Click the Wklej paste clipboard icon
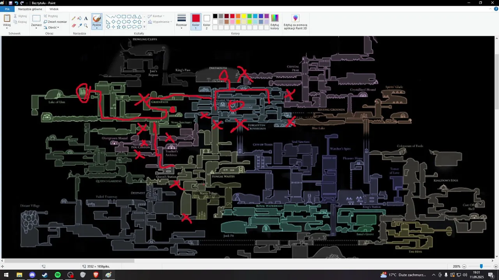Screen dimensions: 499x280 click(7, 18)
